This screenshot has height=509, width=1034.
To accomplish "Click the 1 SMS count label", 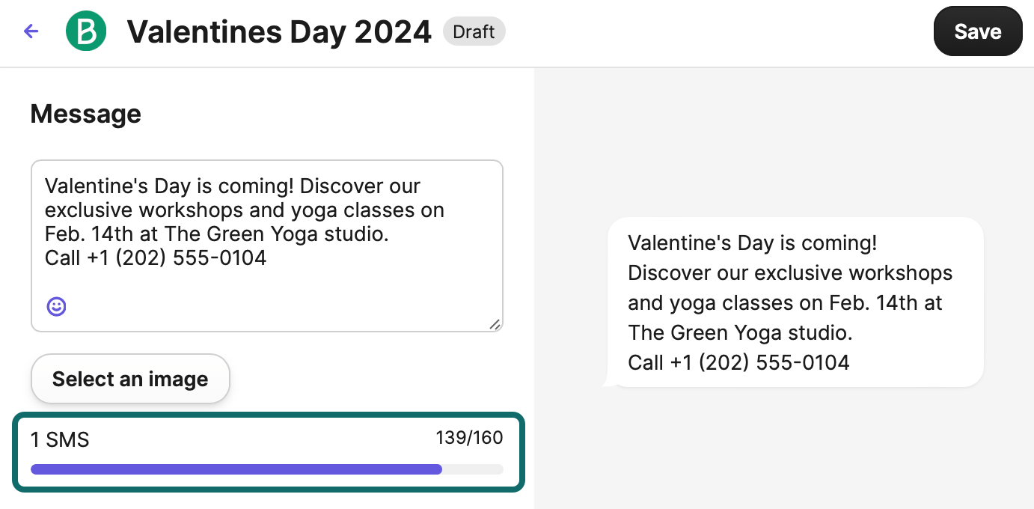I will tap(60, 439).
